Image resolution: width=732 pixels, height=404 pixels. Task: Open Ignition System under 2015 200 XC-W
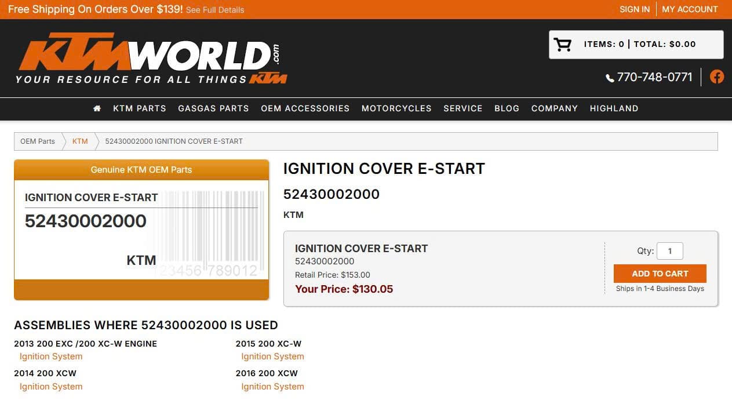point(272,356)
